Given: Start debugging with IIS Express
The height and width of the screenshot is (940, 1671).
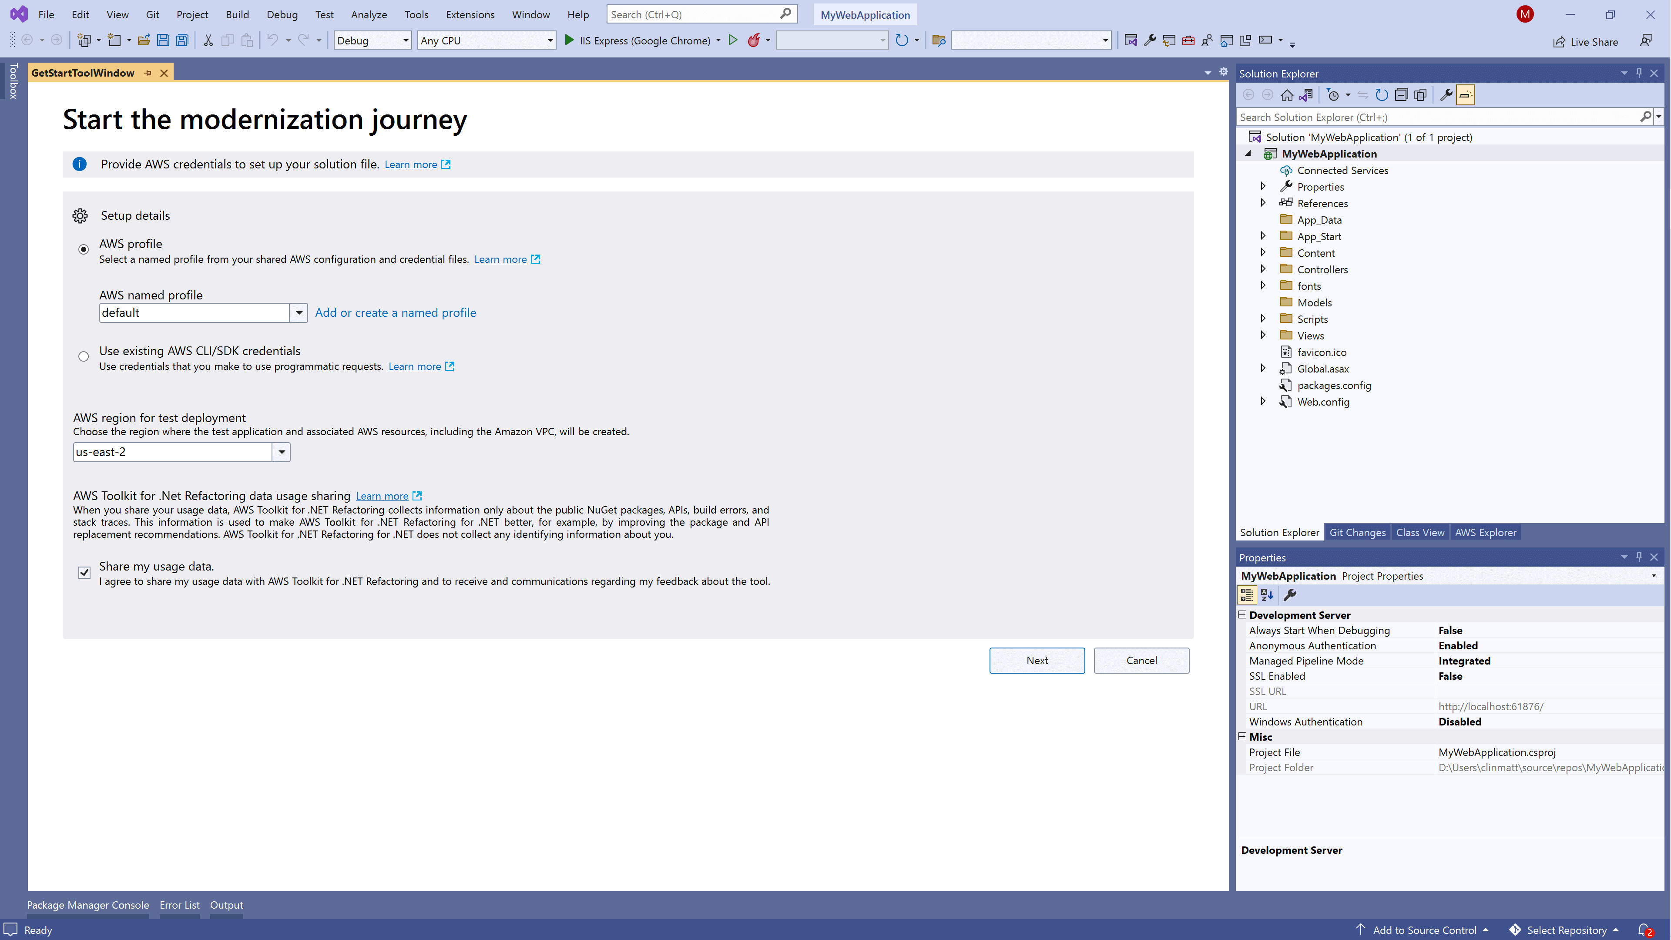Looking at the screenshot, I should pyautogui.click(x=569, y=40).
